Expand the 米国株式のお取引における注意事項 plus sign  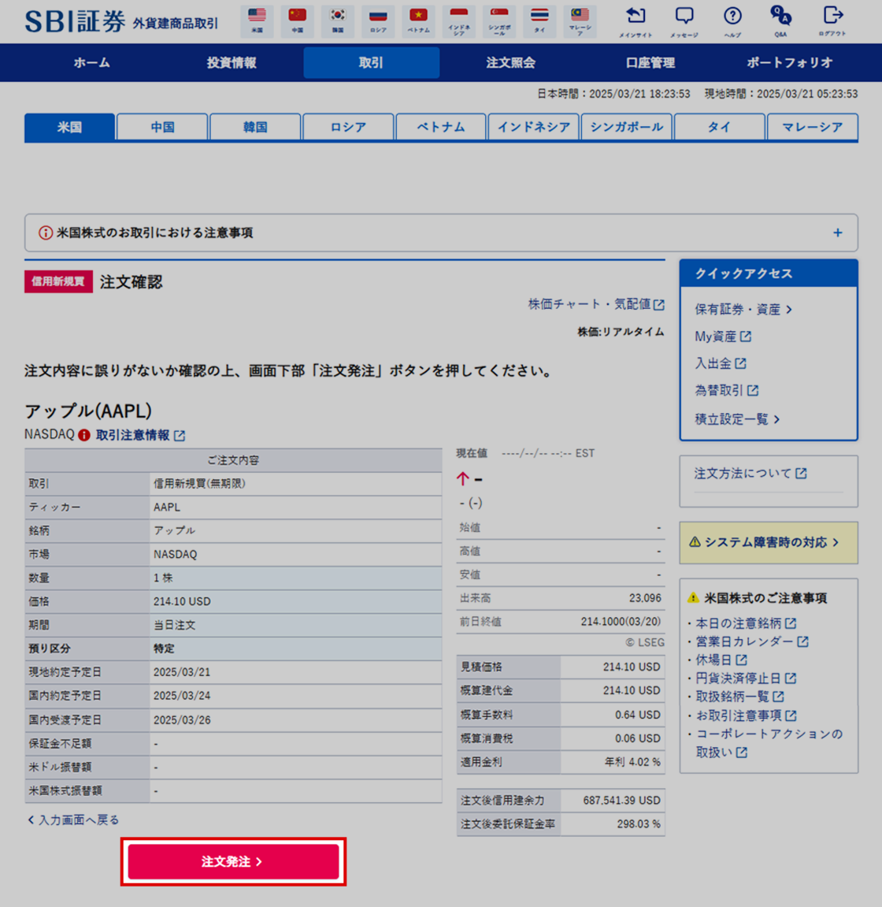pyautogui.click(x=837, y=232)
